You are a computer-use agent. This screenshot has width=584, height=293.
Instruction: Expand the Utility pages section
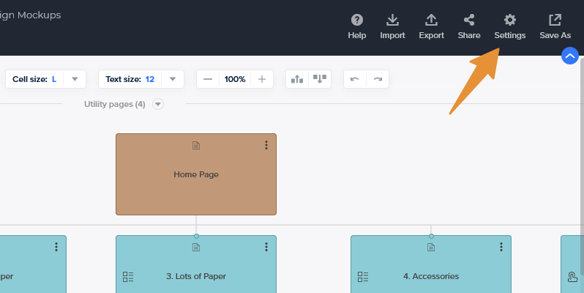[158, 104]
